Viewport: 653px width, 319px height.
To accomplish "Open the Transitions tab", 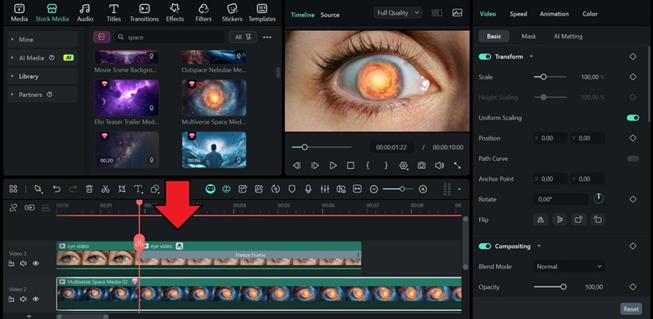I will coord(144,13).
